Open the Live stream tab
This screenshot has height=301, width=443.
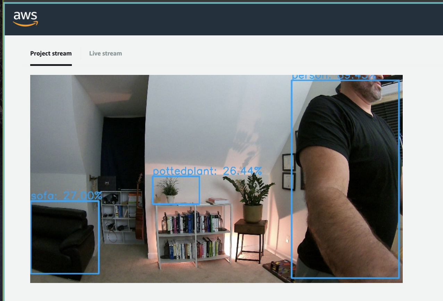pyautogui.click(x=106, y=53)
